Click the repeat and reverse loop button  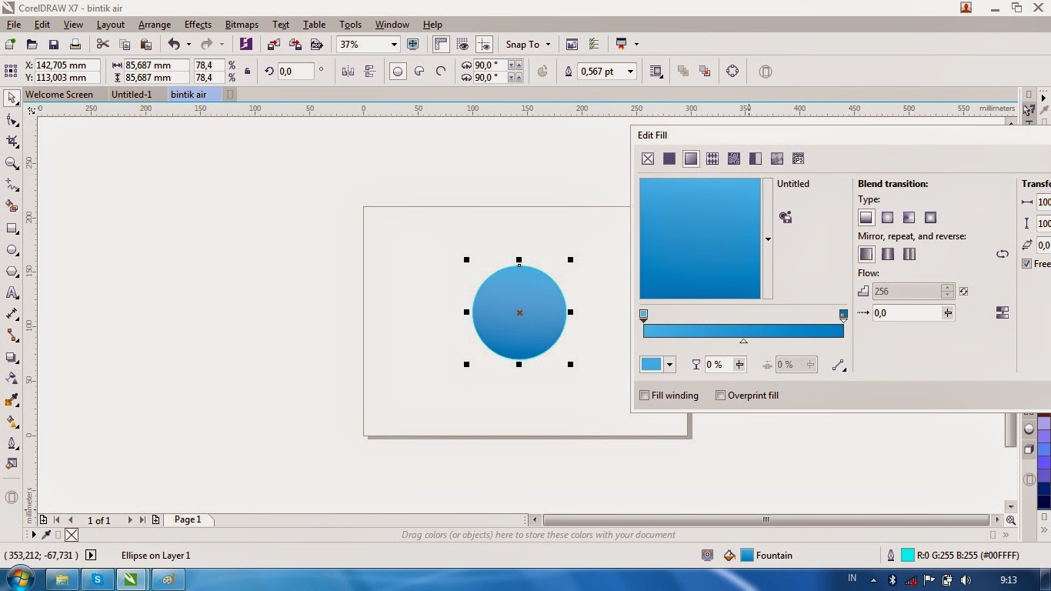(1003, 253)
